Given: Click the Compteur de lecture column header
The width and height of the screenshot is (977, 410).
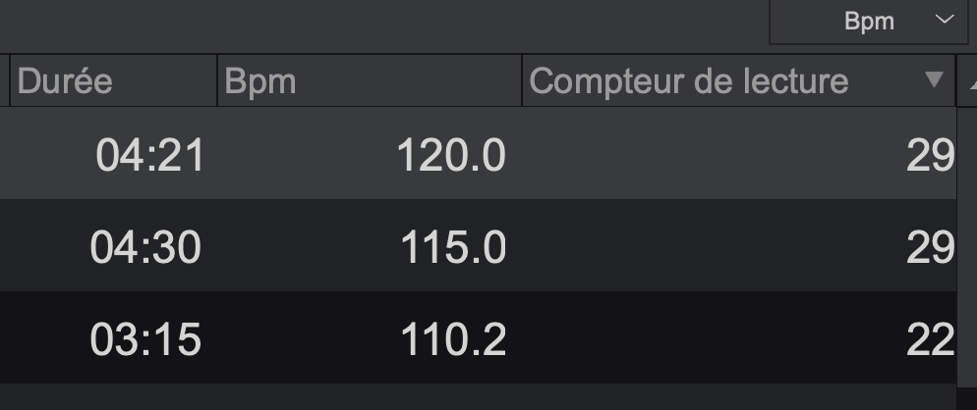Looking at the screenshot, I should click(688, 81).
